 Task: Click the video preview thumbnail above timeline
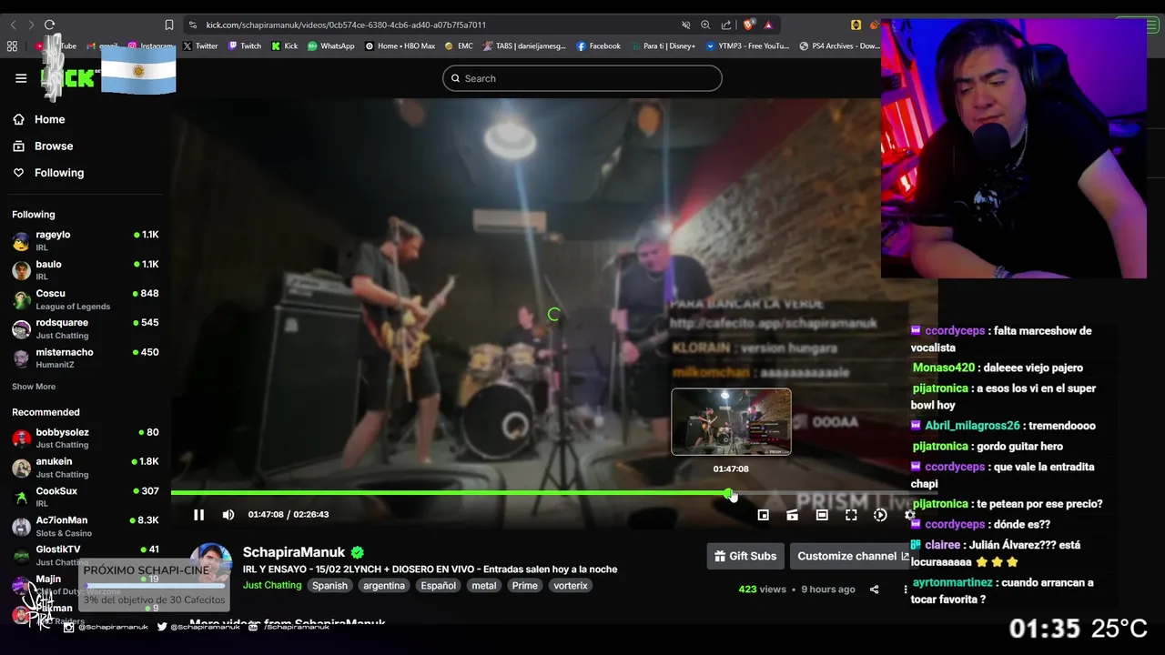click(731, 421)
